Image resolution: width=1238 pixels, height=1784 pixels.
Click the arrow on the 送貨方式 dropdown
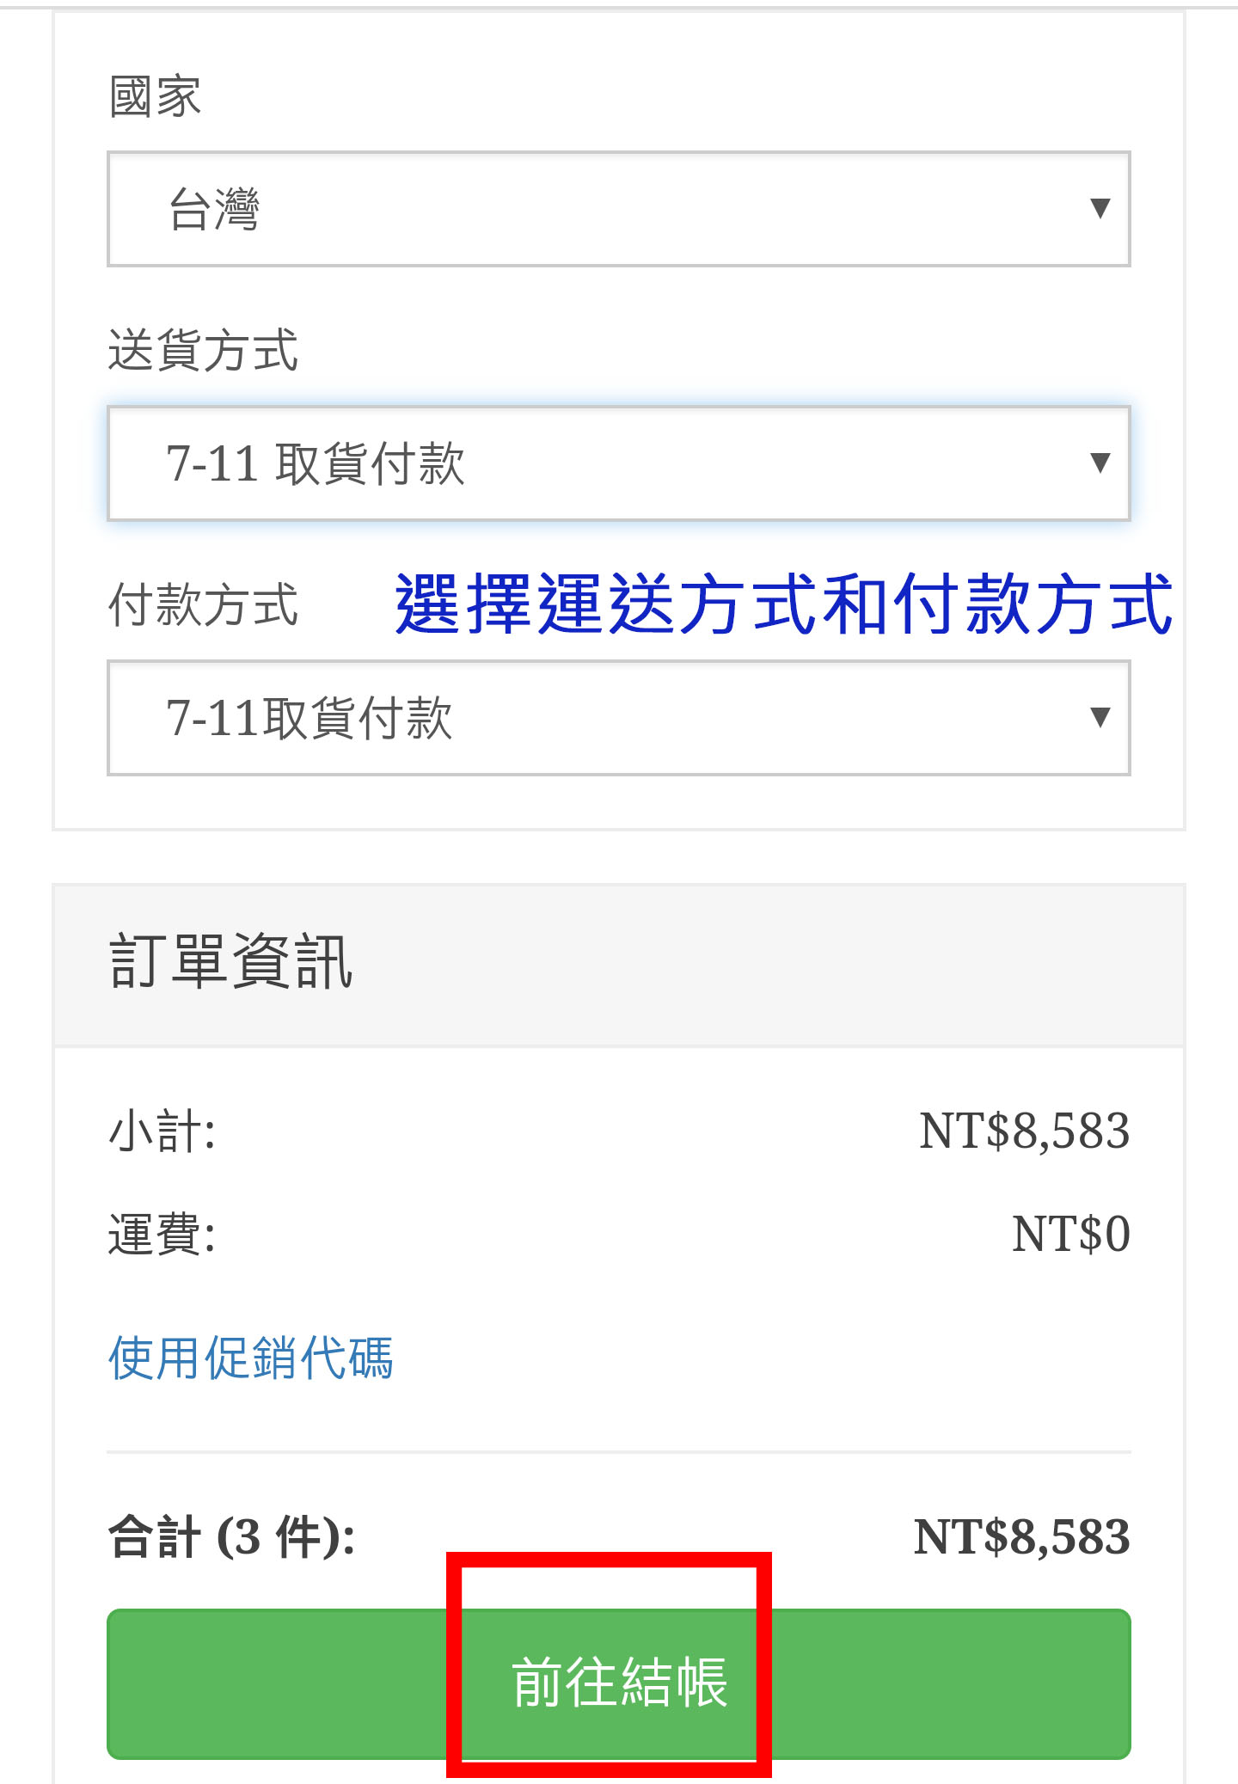1100,463
